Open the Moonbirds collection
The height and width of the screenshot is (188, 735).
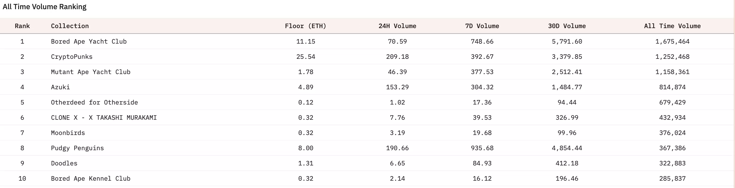coord(68,133)
